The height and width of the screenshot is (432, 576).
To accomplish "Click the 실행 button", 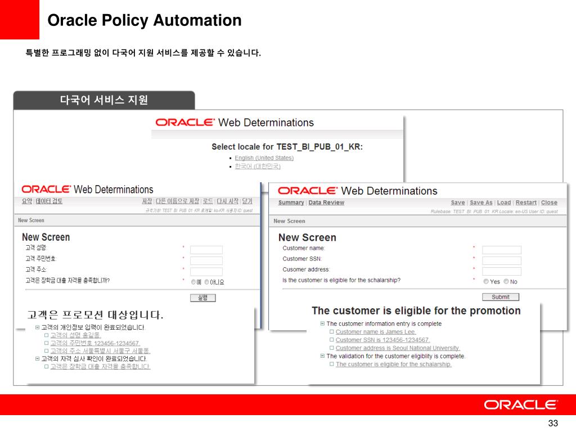I will point(202,298).
